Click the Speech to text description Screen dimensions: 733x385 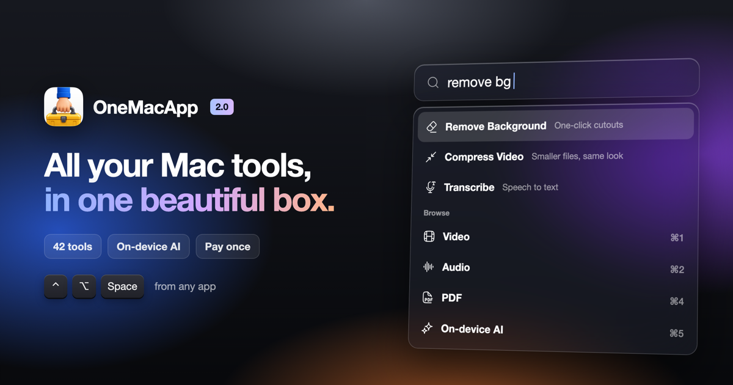click(x=530, y=187)
